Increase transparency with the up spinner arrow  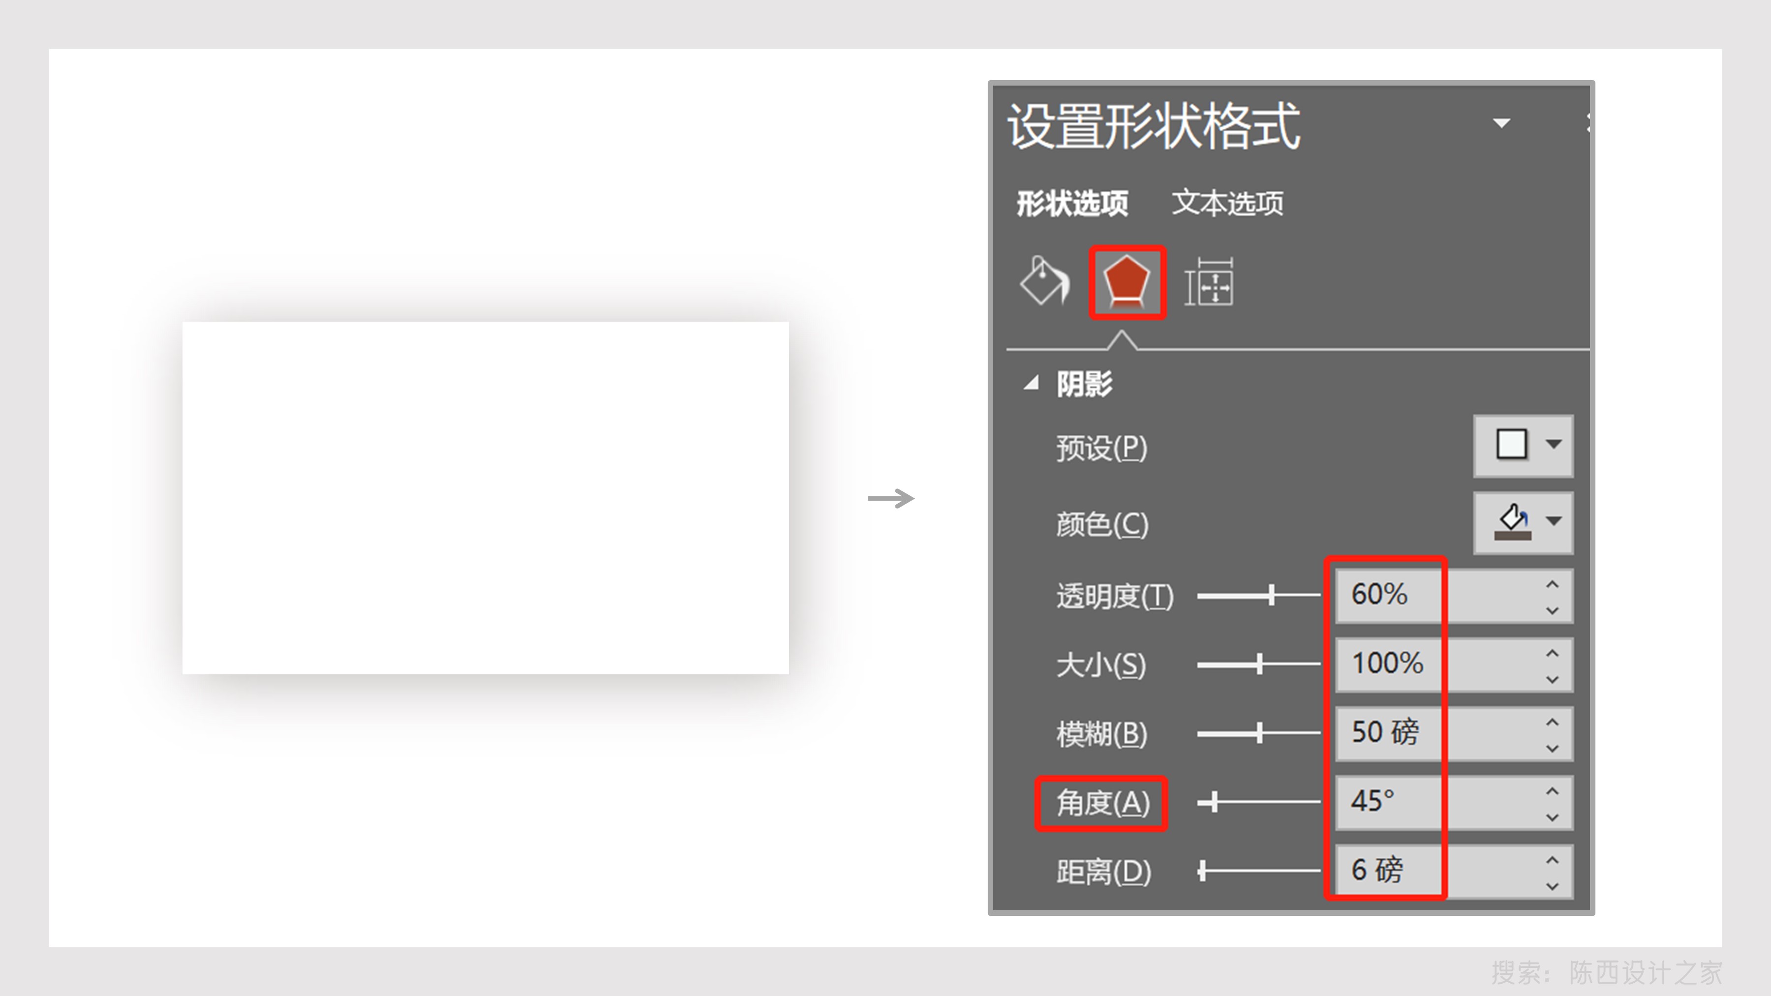tap(1552, 584)
